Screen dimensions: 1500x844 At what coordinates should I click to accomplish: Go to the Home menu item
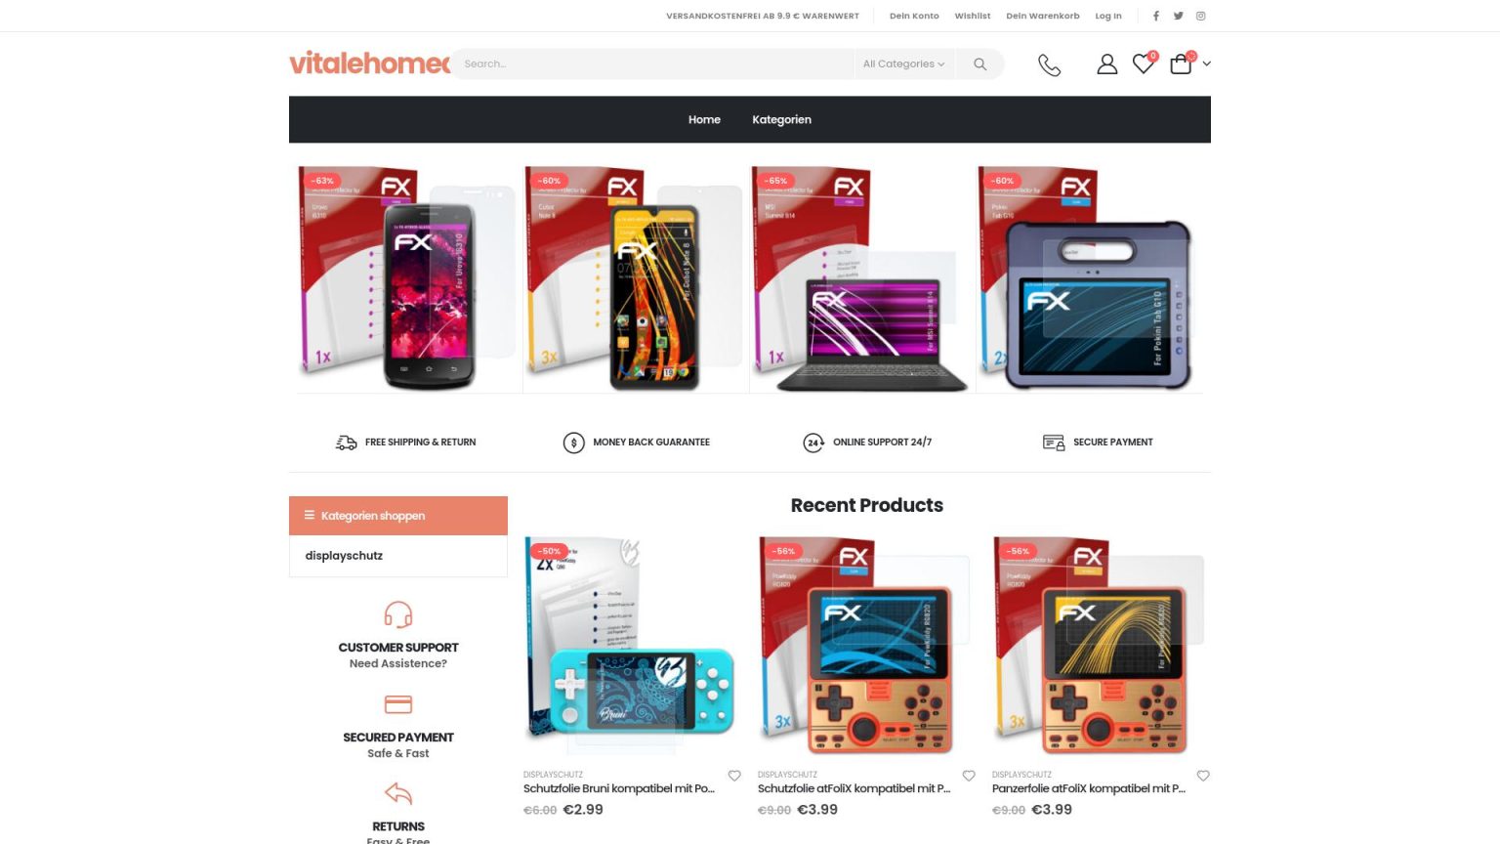[x=704, y=119]
